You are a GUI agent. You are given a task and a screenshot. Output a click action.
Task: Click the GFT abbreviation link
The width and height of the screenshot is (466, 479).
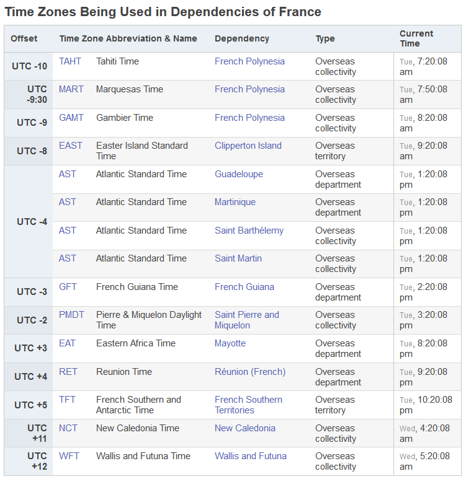coord(68,287)
